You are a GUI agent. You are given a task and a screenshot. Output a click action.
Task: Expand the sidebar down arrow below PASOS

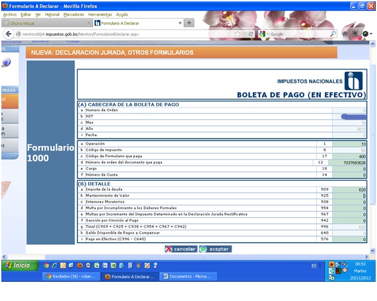pyautogui.click(x=13, y=156)
